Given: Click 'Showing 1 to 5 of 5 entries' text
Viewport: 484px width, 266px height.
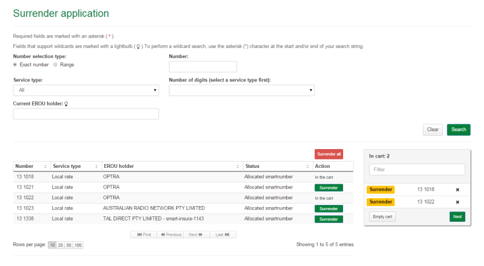Looking at the screenshot, I should tap(325, 245).
